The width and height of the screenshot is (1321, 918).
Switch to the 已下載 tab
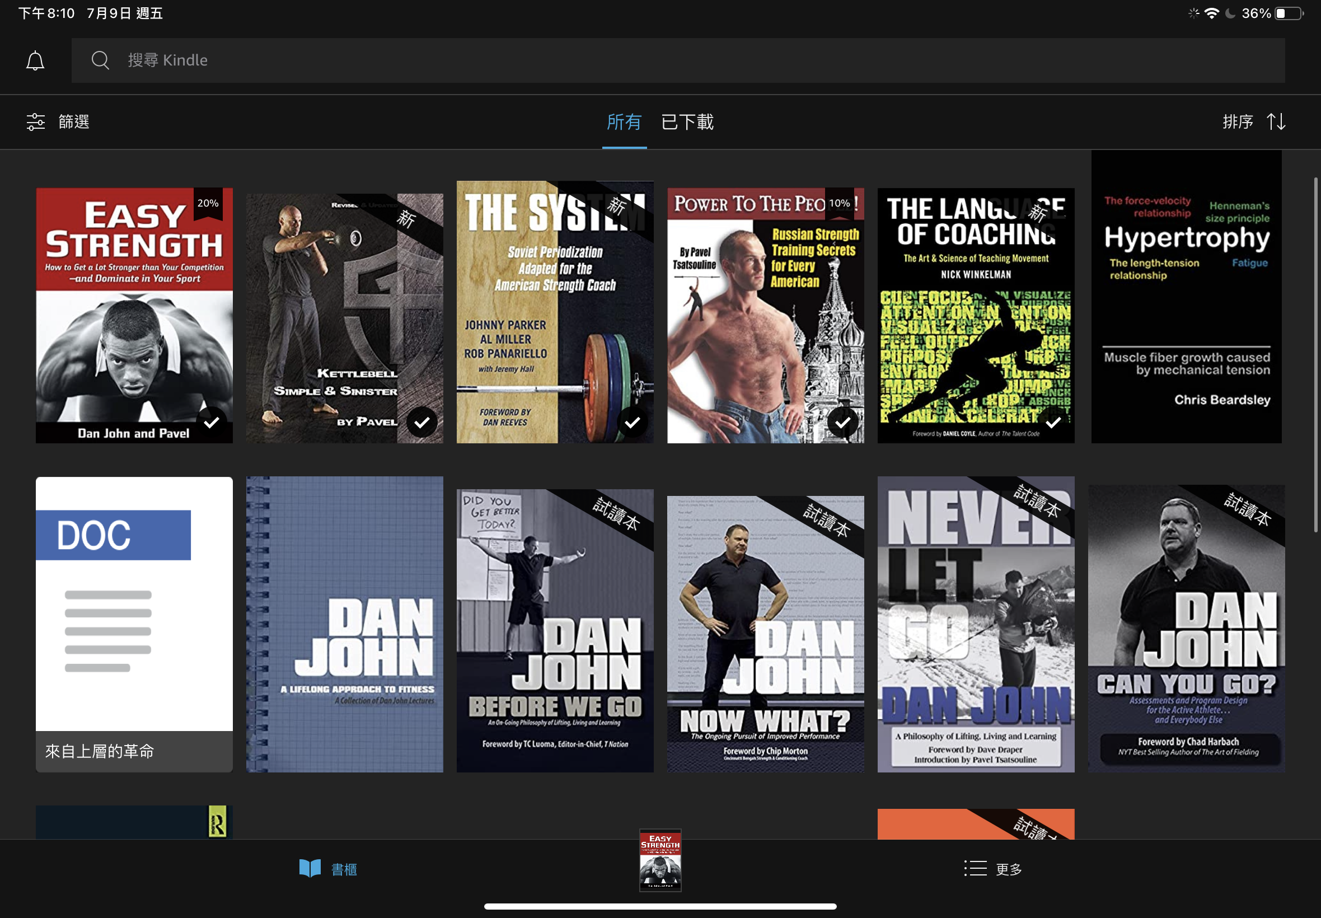[687, 122]
